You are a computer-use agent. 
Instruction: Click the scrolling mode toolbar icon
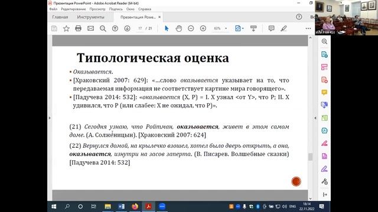253,28
